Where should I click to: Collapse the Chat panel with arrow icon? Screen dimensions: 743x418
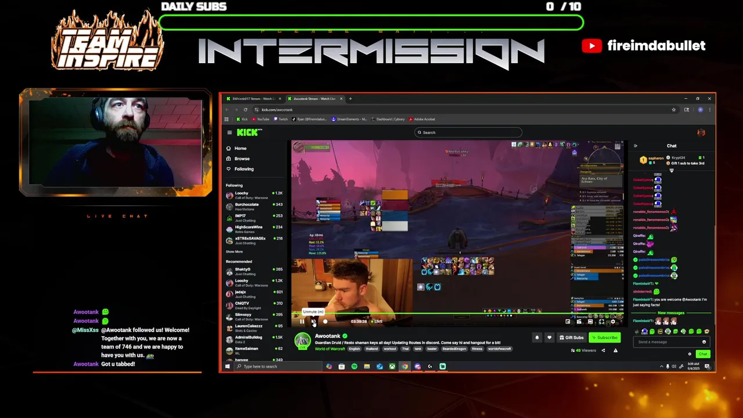636,146
